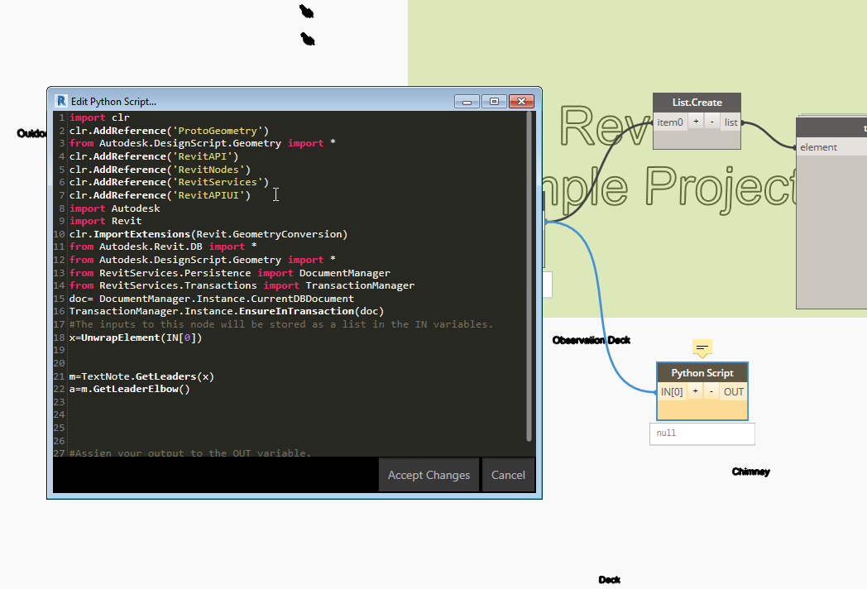Image resolution: width=867 pixels, height=589 pixels.
Task: Click the item0 port on List.Create
Action: pos(670,122)
